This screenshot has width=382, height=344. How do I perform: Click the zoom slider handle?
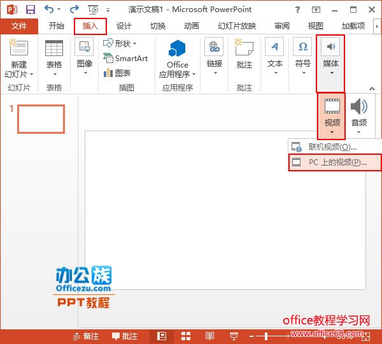pyautogui.click(x=266, y=336)
